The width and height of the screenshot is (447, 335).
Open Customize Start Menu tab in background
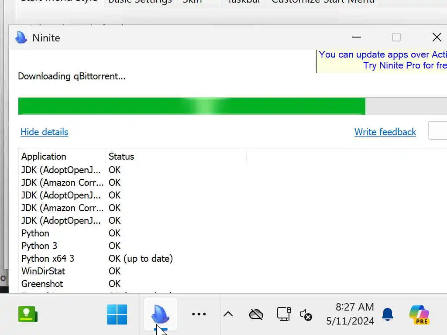(323, 2)
